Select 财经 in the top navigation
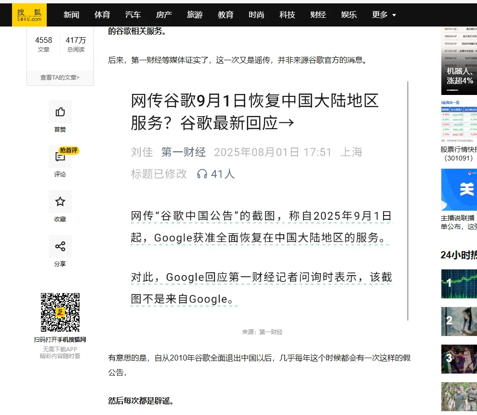This screenshot has height=415, width=477. pos(318,15)
